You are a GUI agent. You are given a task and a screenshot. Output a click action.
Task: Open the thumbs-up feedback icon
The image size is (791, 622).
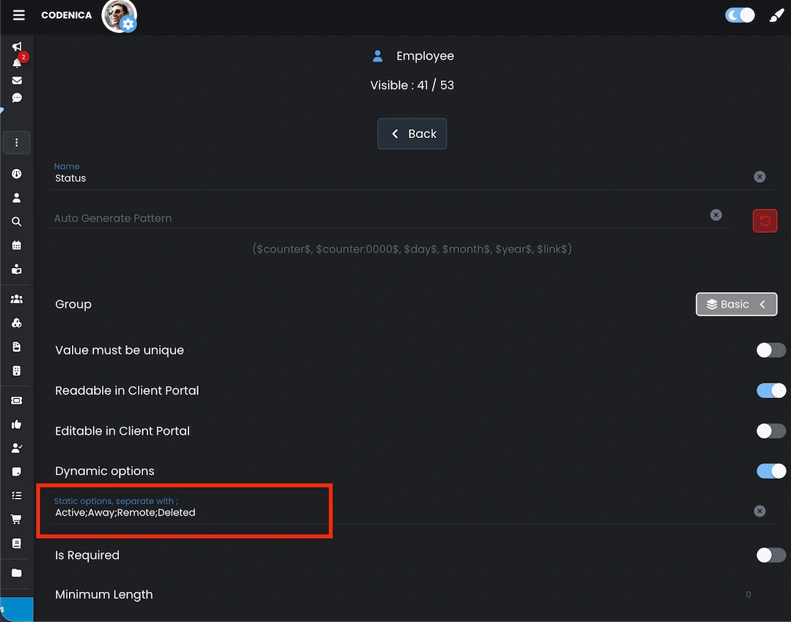pos(16,424)
